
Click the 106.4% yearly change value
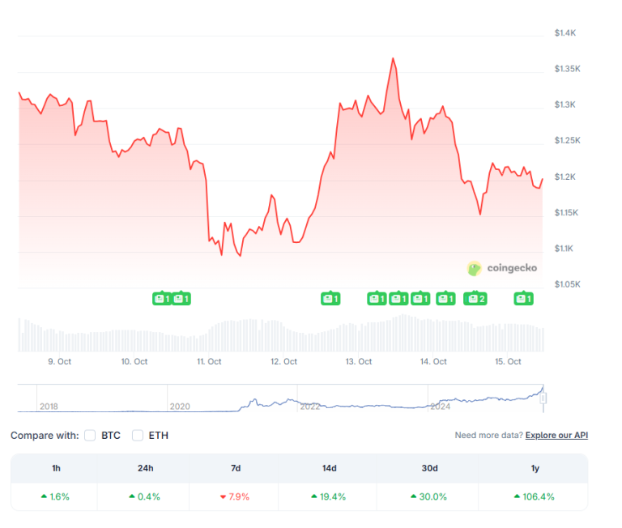pyautogui.click(x=535, y=496)
